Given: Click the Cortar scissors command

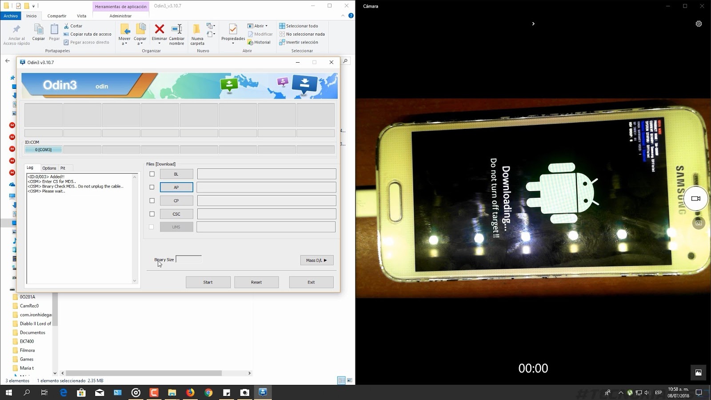Looking at the screenshot, I should pos(73,26).
